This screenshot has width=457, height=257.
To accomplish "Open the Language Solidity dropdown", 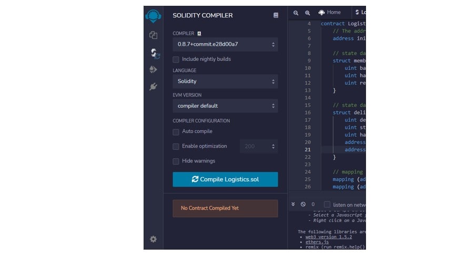I will 225,81.
